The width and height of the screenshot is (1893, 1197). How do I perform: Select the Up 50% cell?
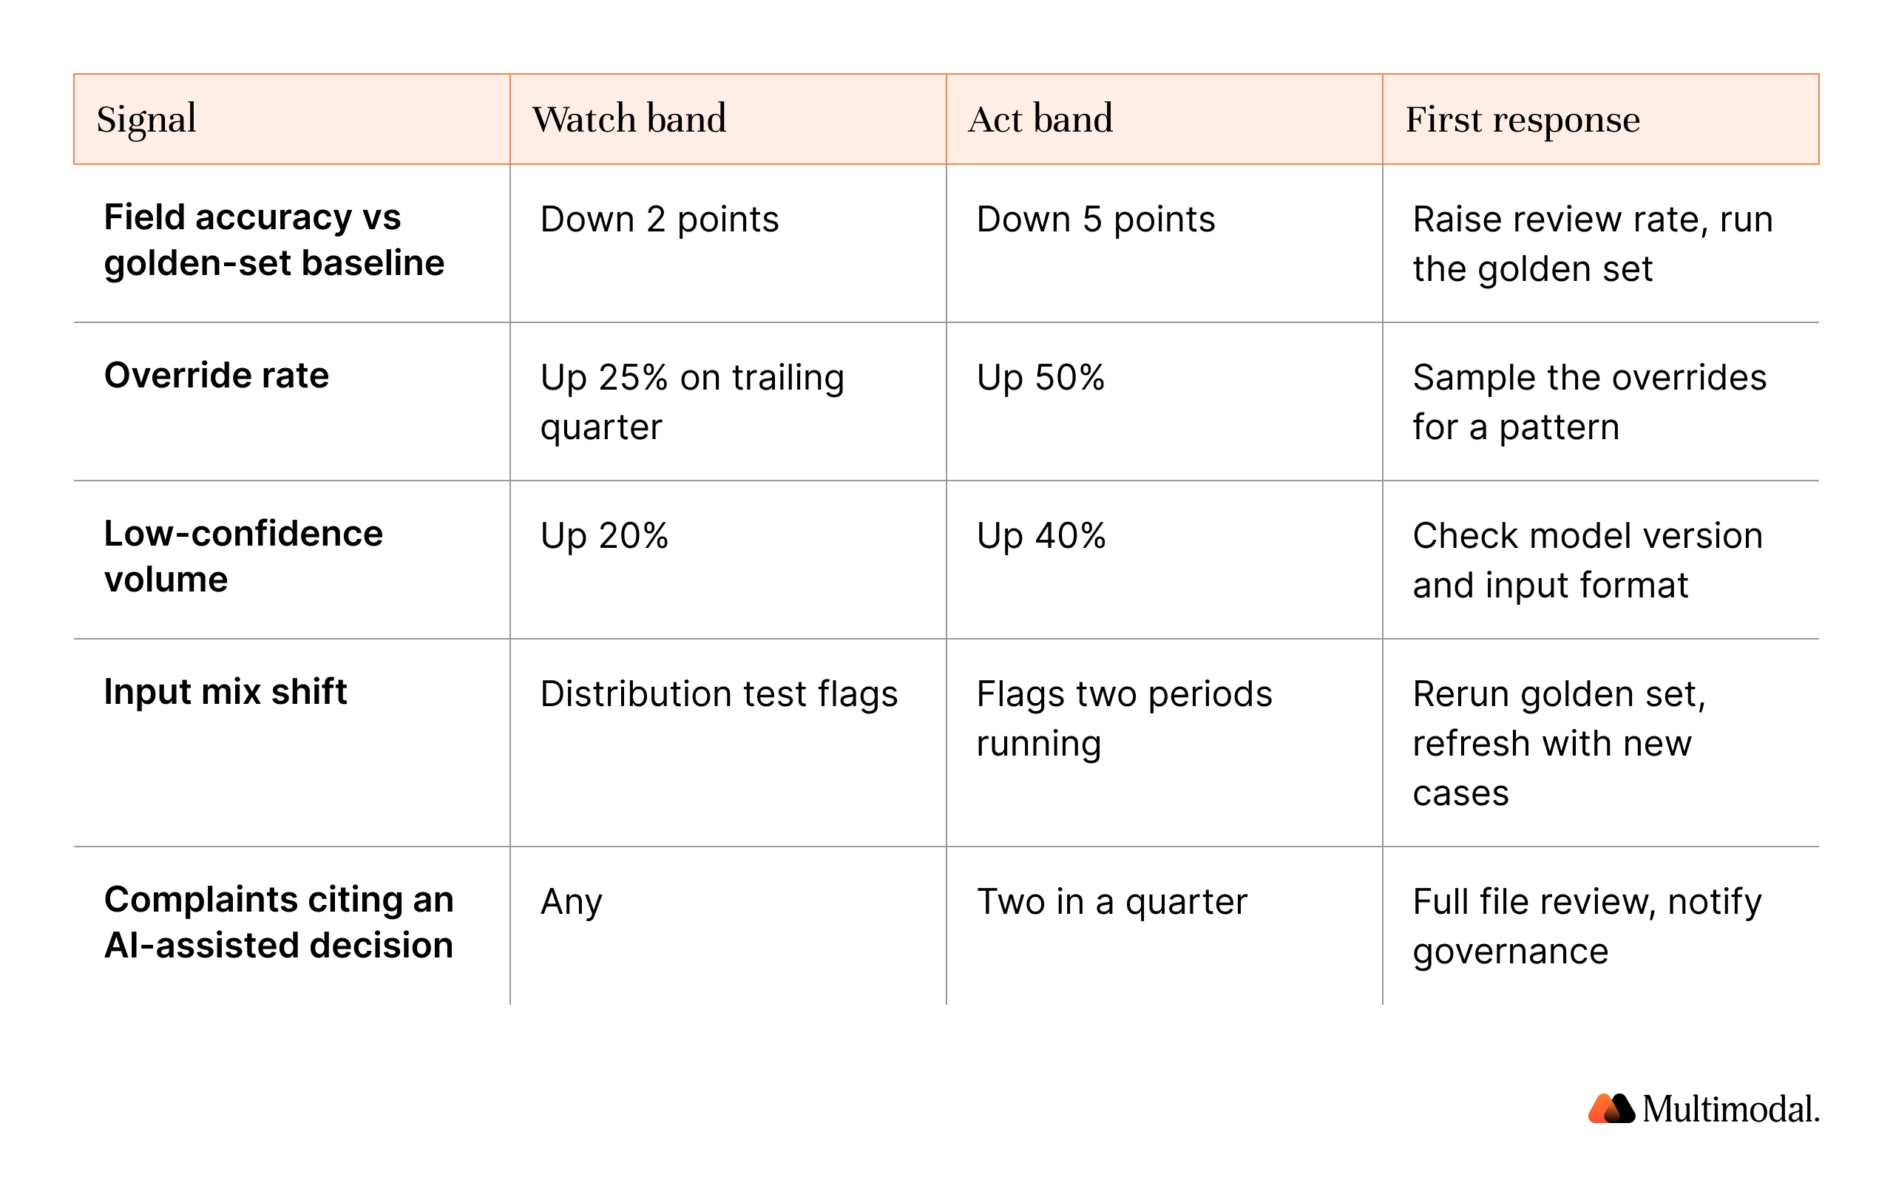(1040, 377)
